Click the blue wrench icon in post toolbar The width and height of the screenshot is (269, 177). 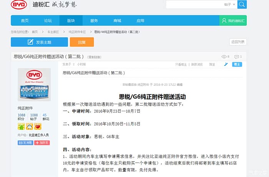tap(226, 64)
